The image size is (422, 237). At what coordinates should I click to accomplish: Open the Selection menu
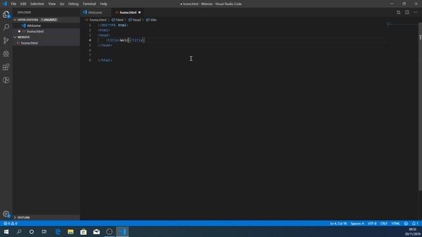click(37, 4)
